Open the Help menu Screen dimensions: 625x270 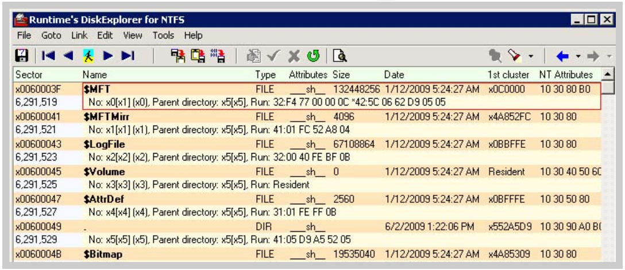[194, 36]
